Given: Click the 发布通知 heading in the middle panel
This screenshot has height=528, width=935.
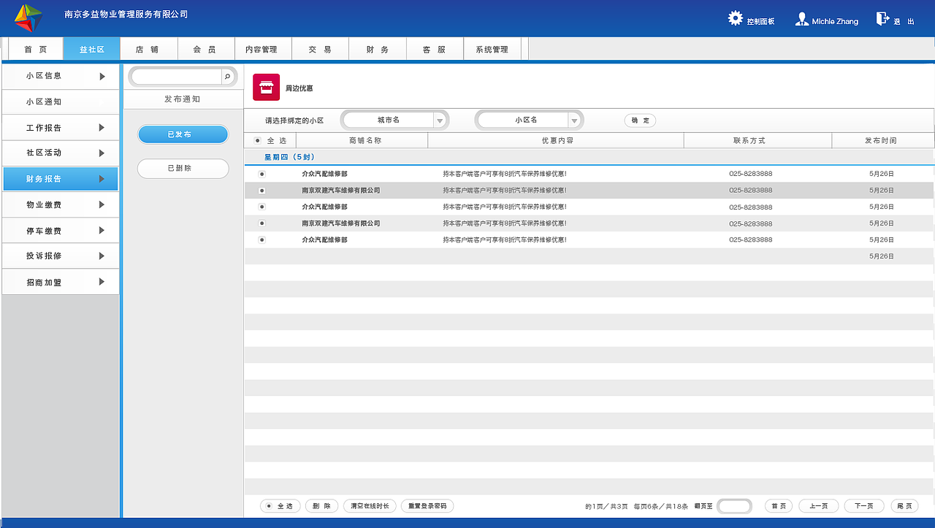Looking at the screenshot, I should click(183, 99).
